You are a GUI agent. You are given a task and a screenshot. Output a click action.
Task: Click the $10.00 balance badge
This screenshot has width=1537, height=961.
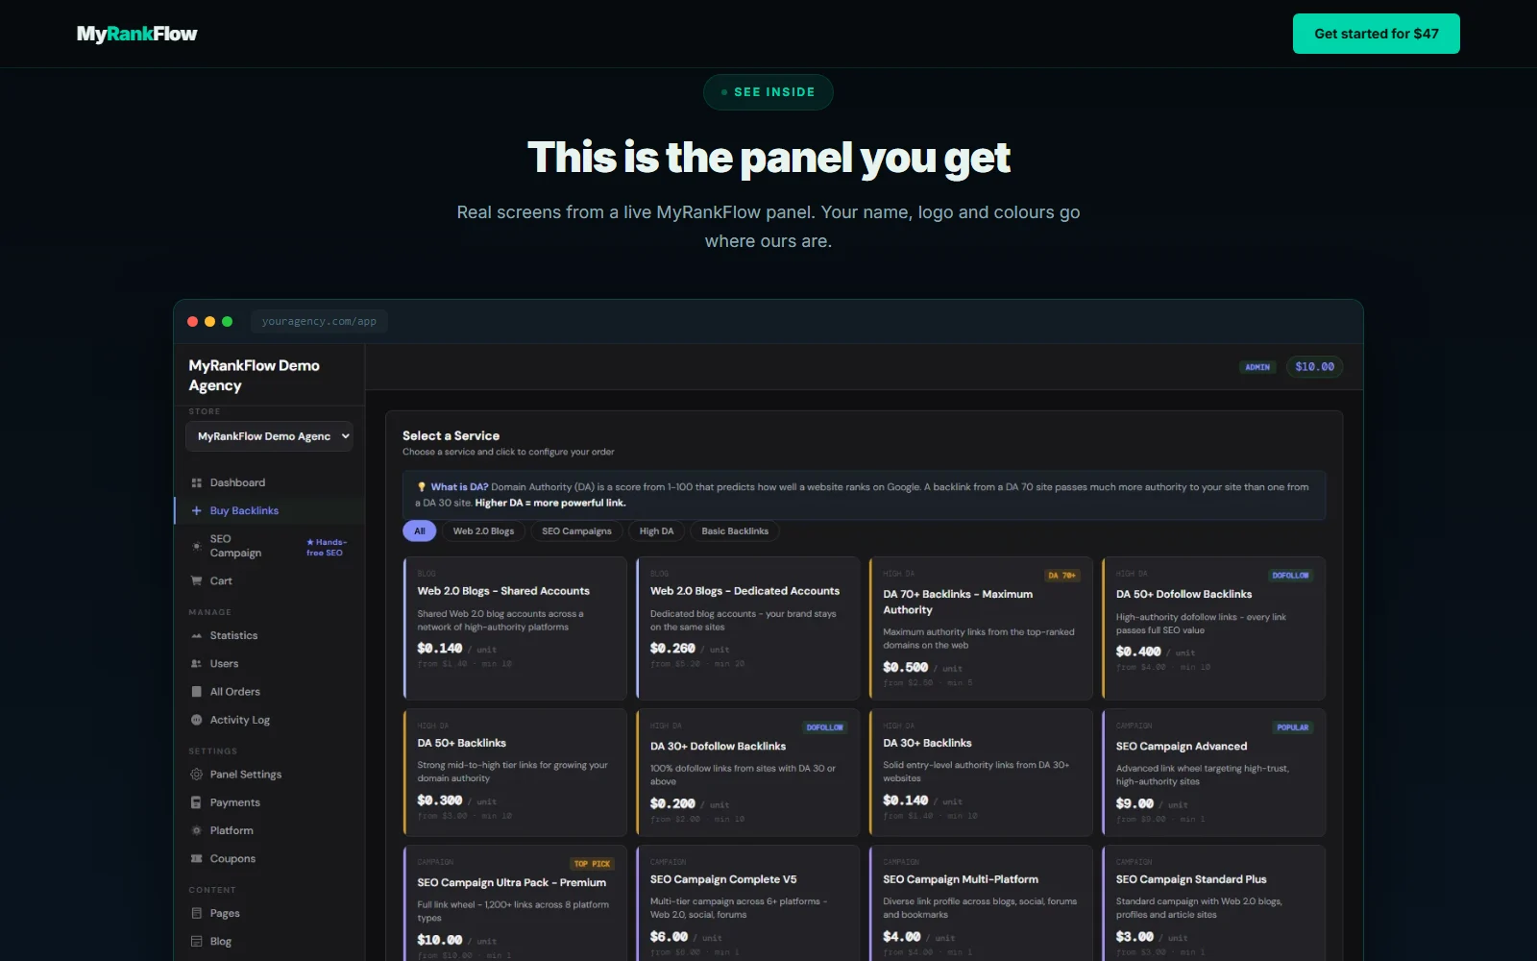(1314, 367)
